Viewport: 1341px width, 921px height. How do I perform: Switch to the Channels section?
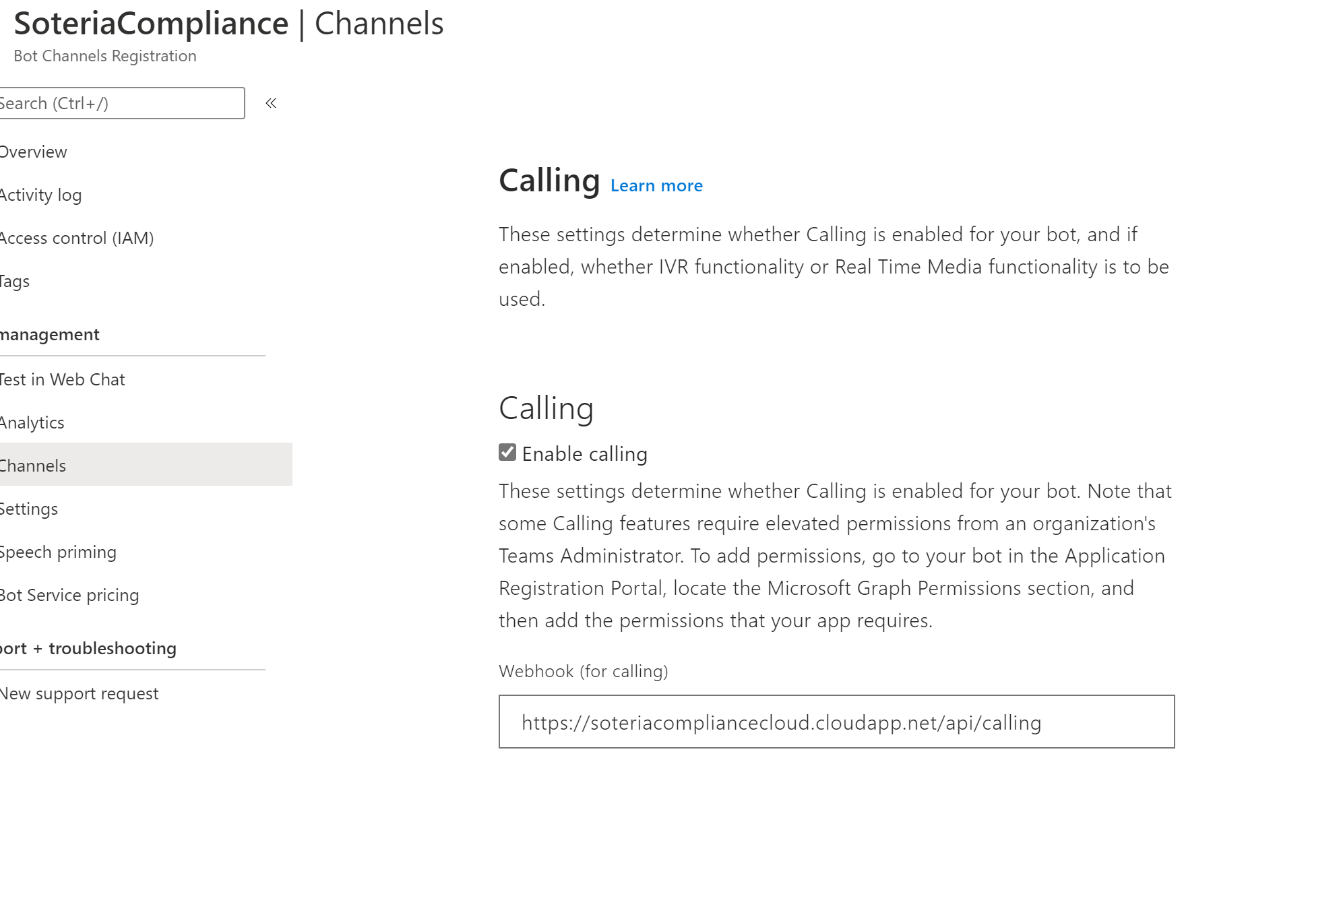pyautogui.click(x=32, y=465)
